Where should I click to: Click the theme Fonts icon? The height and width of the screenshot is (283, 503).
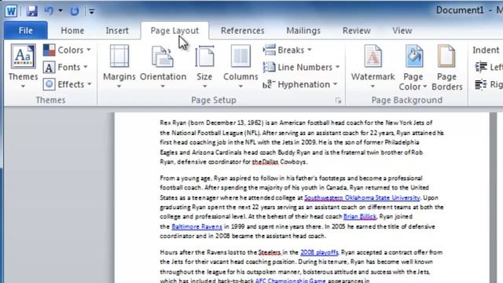pos(49,68)
